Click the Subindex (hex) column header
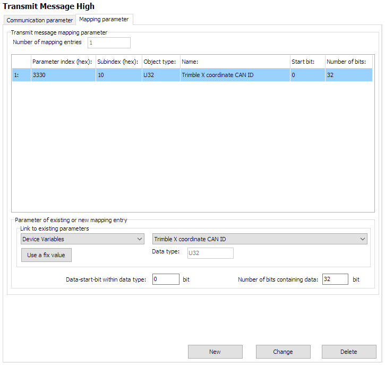Screen dimensions: 385x365 117,62
